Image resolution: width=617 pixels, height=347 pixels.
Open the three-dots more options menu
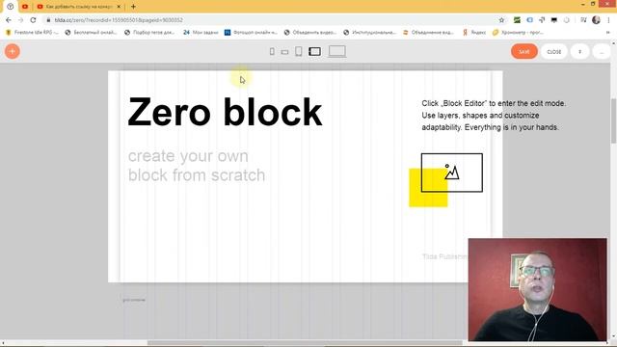click(x=602, y=51)
